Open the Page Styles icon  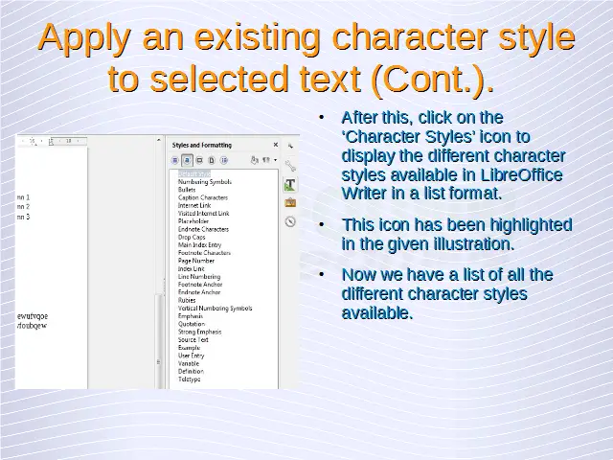point(211,160)
